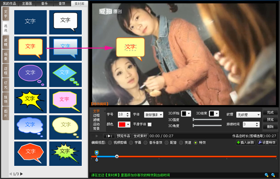Toggle 平滑字体 checkbox
280x179 pixels.
150,124
